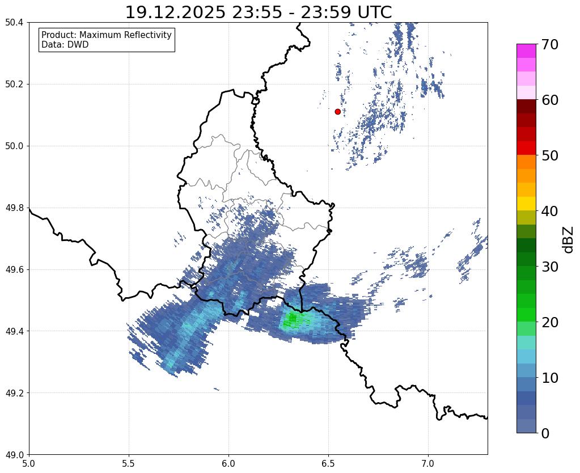Click the 7.0 longitude tick label
The width and height of the screenshot is (580, 473).
point(428,464)
